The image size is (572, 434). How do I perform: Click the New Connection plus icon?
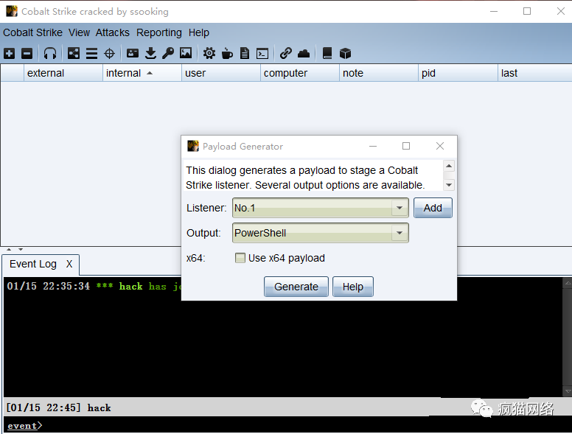click(10, 54)
